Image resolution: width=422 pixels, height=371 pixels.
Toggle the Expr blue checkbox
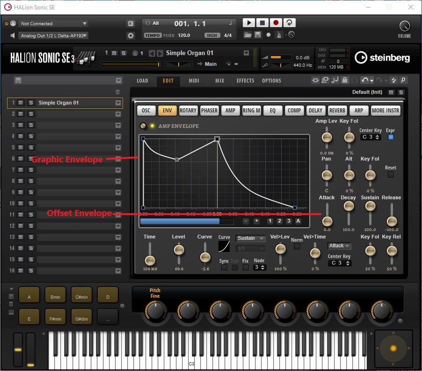pyautogui.click(x=391, y=137)
